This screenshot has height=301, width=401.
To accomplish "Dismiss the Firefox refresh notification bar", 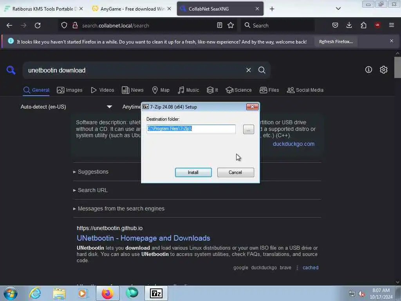I will [392, 41].
